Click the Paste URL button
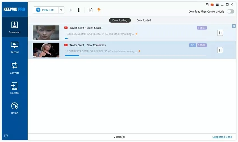The height and width of the screenshot is (142, 238). [x=46, y=10]
